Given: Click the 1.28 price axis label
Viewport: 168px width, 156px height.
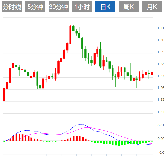Looking at the screenshot, I should [x=161, y=64].
